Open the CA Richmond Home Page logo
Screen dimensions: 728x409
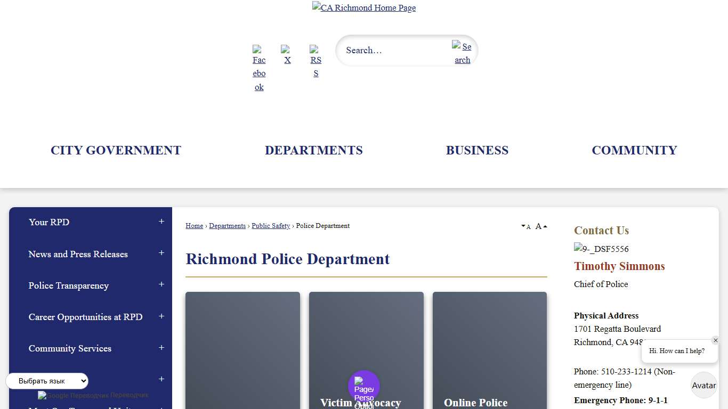pos(363,7)
